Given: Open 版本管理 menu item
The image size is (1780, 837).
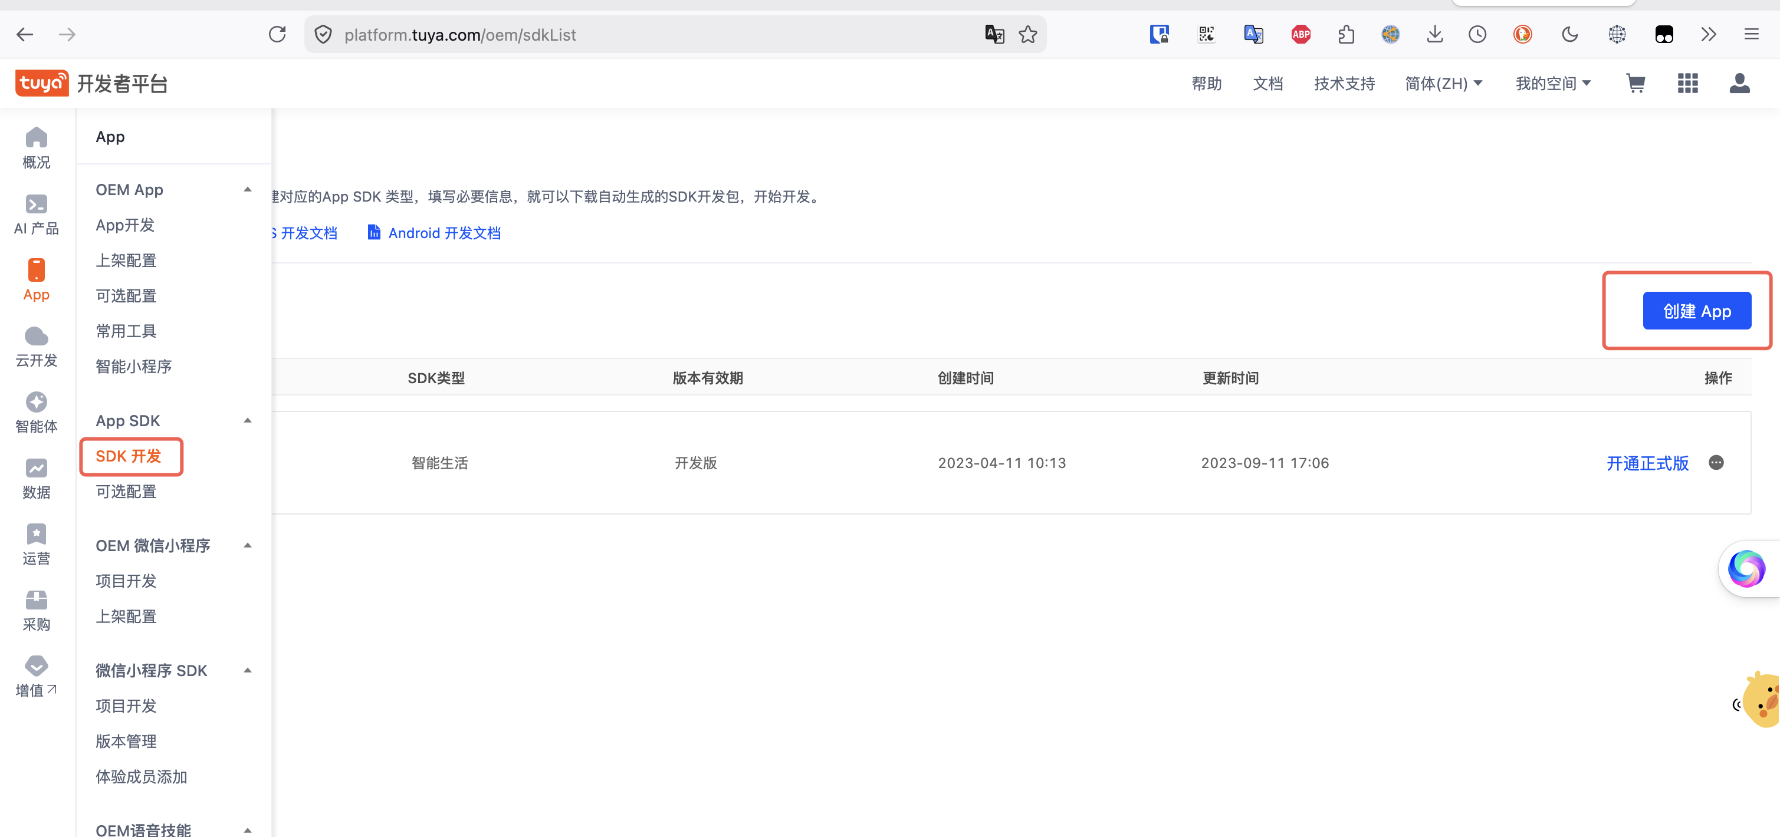Looking at the screenshot, I should click(x=126, y=742).
